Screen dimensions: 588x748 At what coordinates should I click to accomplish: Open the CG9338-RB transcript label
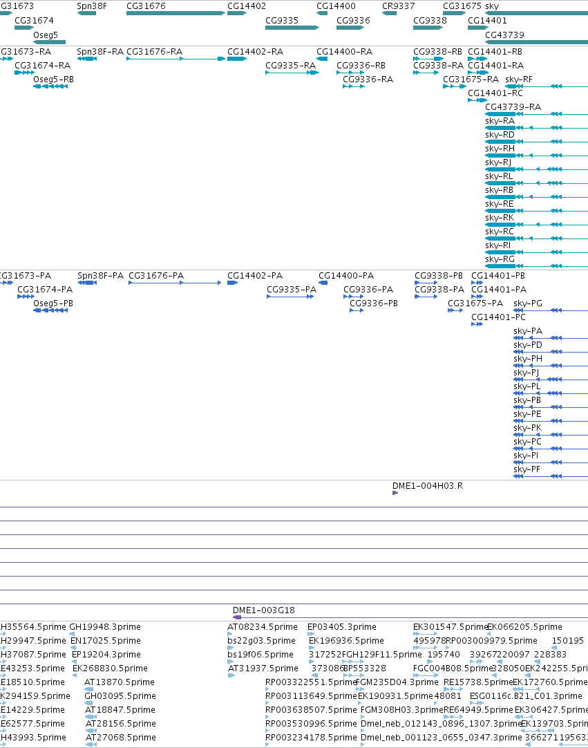click(438, 52)
